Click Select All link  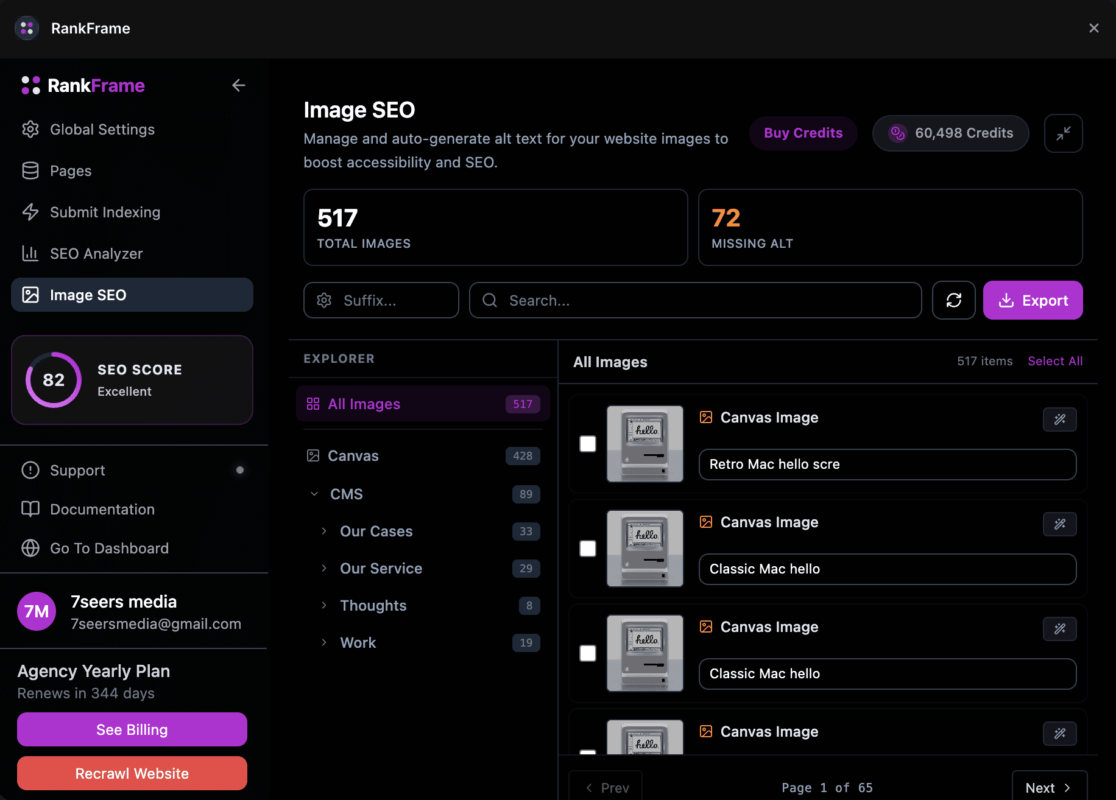click(x=1055, y=361)
